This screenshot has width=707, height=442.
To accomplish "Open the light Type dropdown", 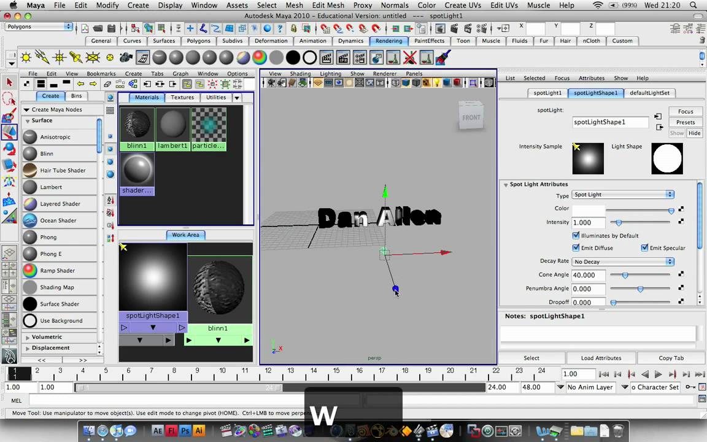I will (623, 195).
